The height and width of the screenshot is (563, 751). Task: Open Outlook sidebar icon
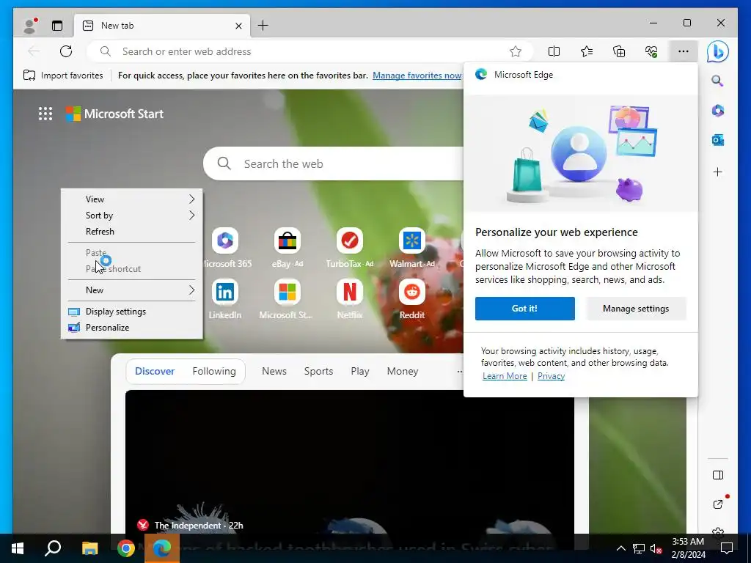coord(717,140)
